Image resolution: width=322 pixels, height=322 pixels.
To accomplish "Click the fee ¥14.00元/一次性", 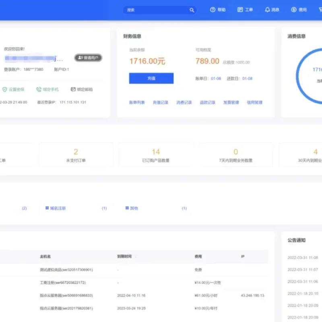I will (x=208, y=283).
